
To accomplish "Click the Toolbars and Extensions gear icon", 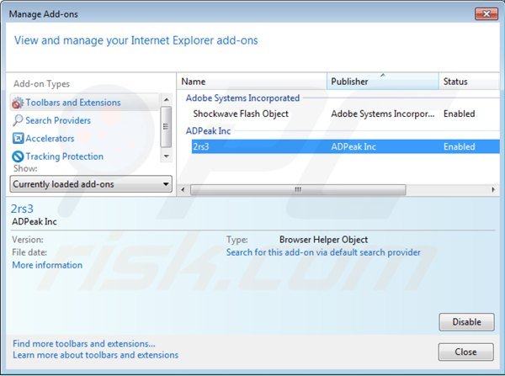I will (18, 103).
